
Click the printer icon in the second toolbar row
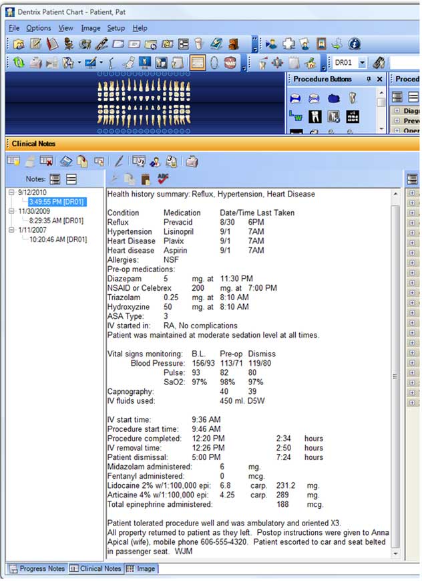coord(35,63)
